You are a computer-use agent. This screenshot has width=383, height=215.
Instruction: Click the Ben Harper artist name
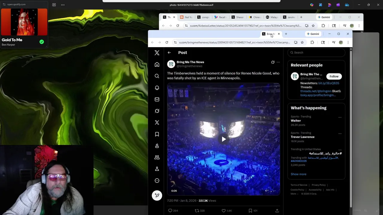tap(8, 45)
